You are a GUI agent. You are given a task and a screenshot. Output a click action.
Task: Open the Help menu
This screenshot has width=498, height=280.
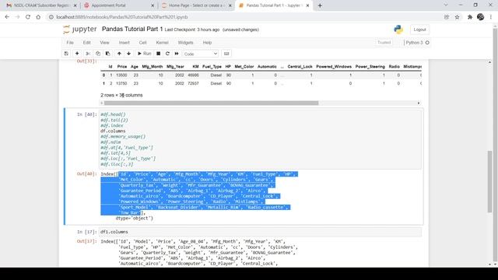pyautogui.click(x=207, y=43)
